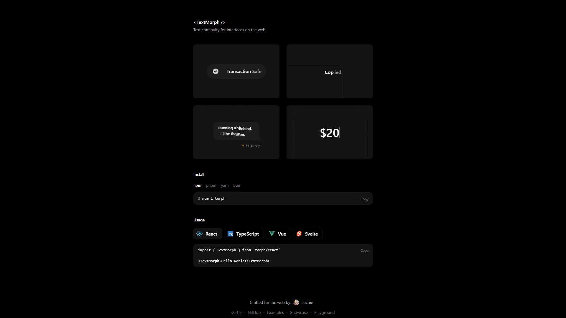The image size is (566, 318).
Task: Open the GitHub footer link
Action: tap(254, 312)
